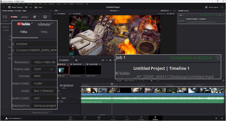The image size is (226, 121).
Task: Choose the small YouTube preset in top preset row
Action: point(14,17)
